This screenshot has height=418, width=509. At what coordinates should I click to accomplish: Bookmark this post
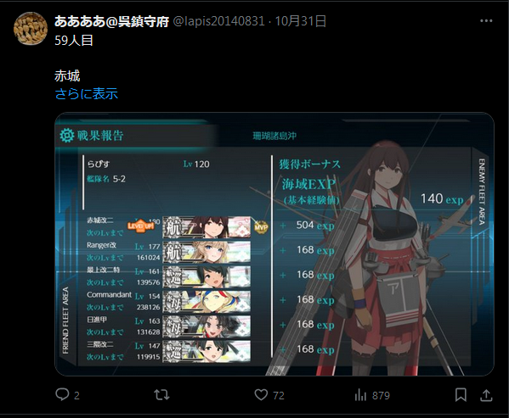pyautogui.click(x=461, y=395)
